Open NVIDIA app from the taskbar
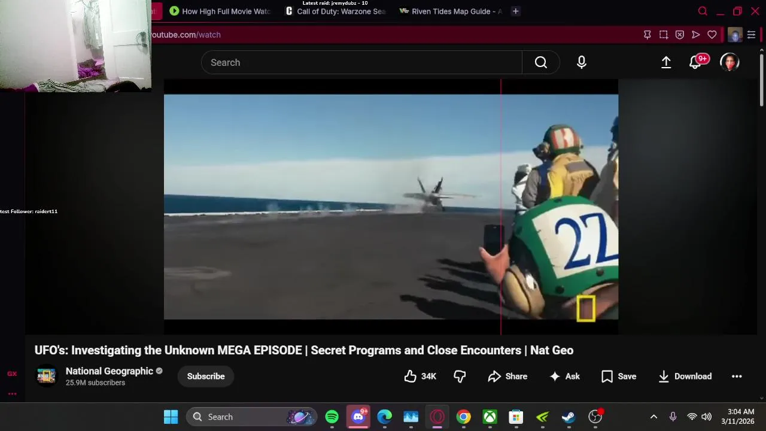This screenshot has height=431, width=766. (x=543, y=417)
